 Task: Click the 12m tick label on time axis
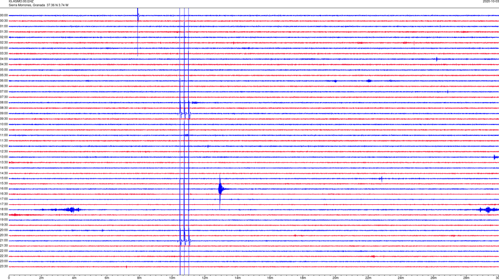pyautogui.click(x=205, y=278)
